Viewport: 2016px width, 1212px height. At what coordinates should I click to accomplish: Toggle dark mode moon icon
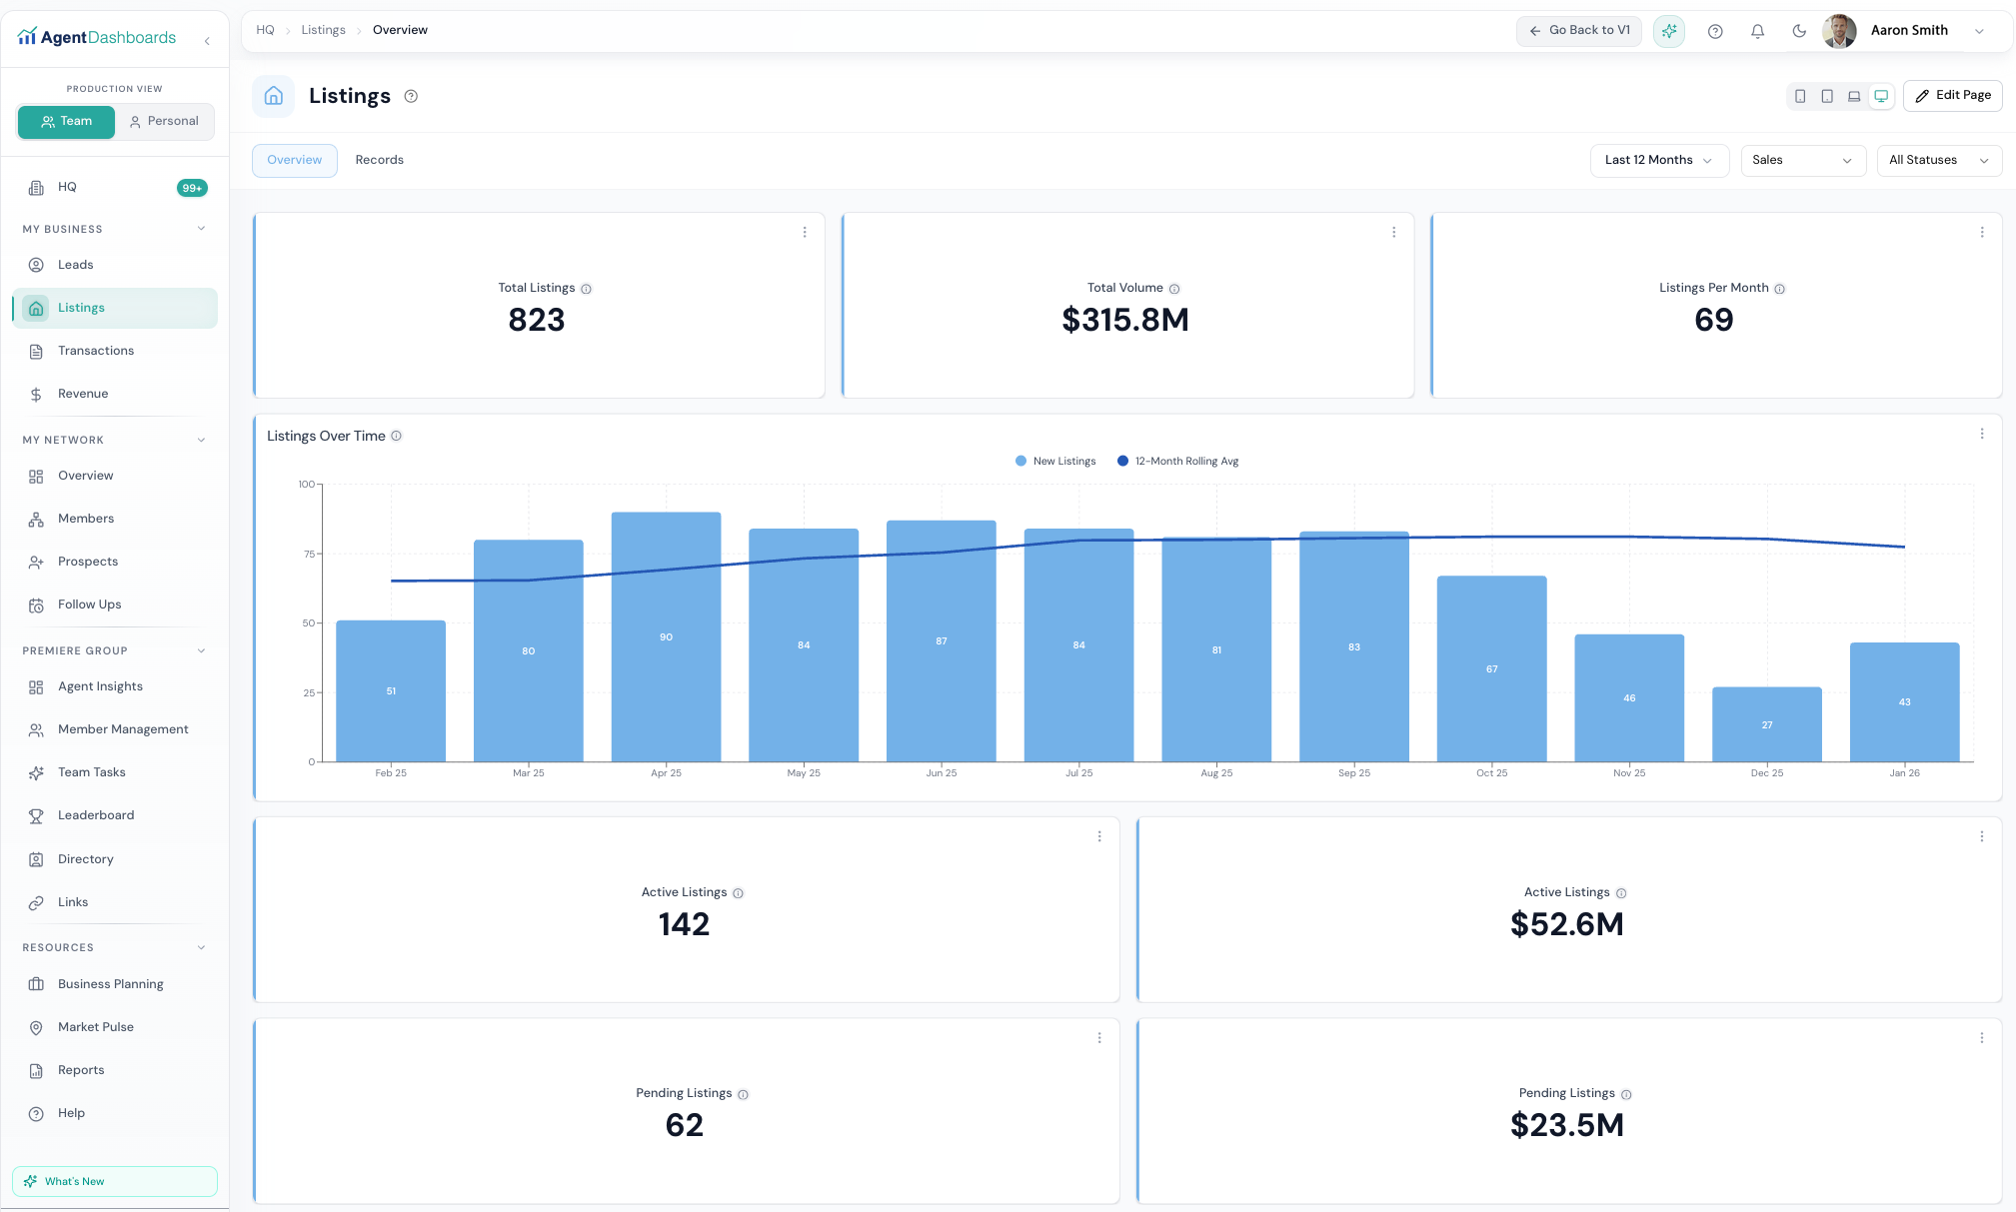[1799, 31]
